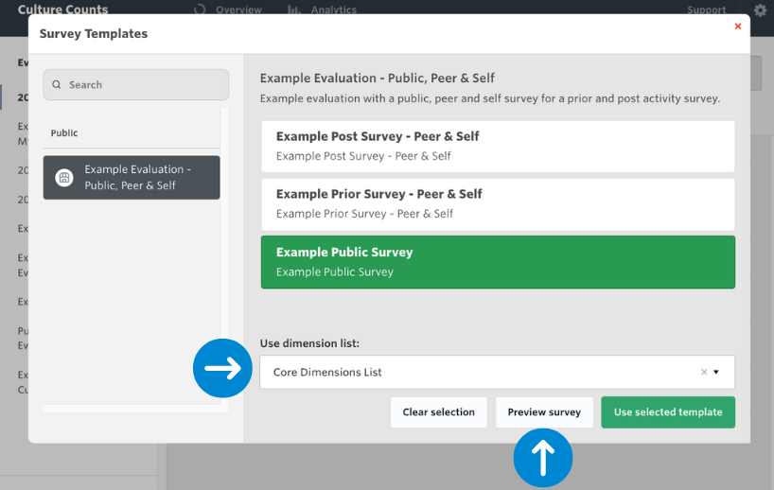Click the search magnifier icon
774x490 pixels.
pos(58,85)
